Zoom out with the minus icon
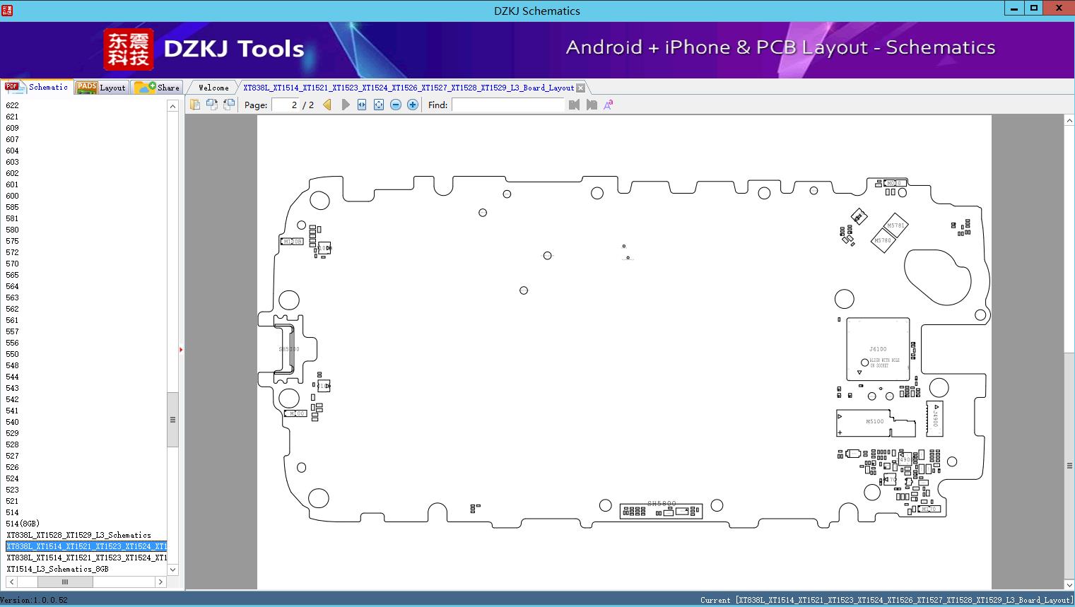Viewport: 1075px width, 607px height. 396,105
